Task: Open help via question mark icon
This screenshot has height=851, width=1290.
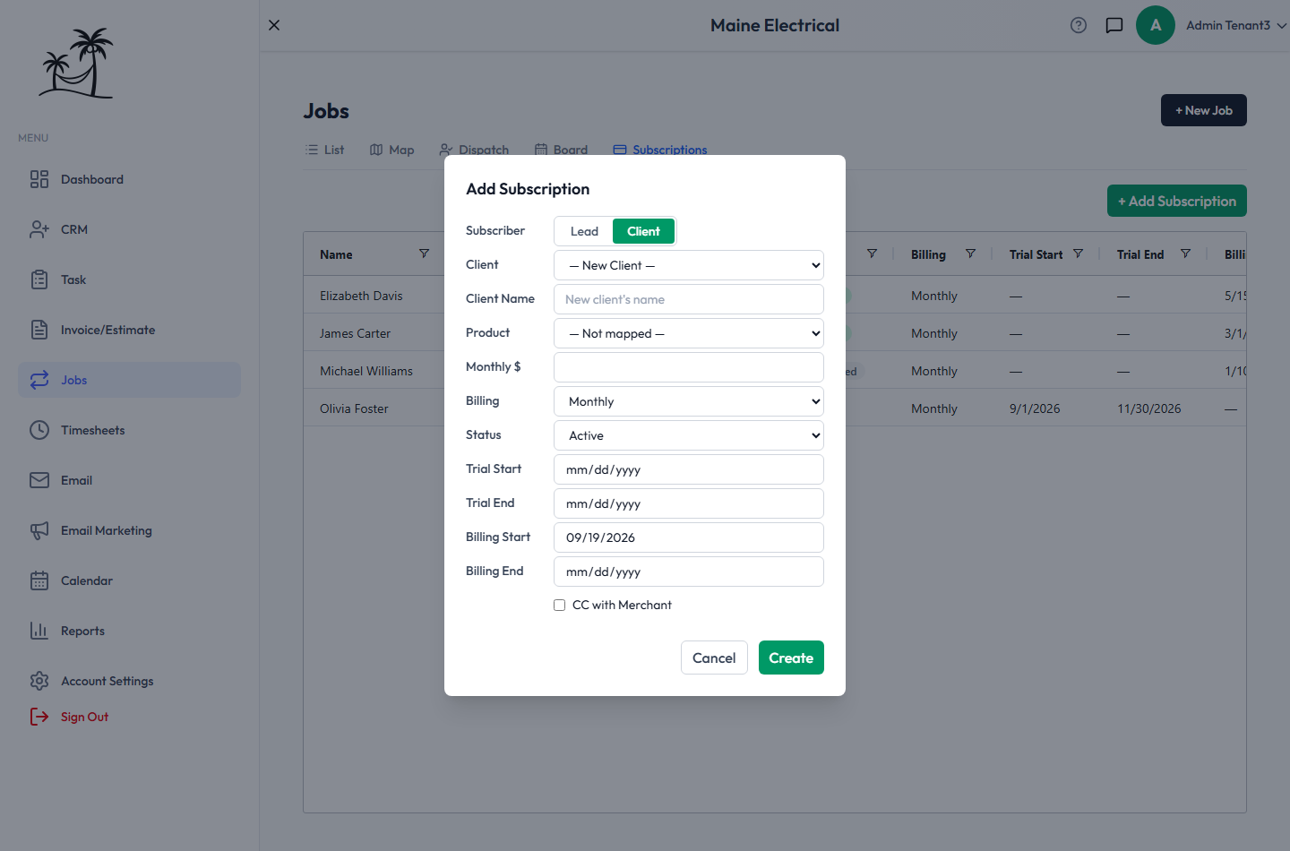Action: click(1079, 25)
